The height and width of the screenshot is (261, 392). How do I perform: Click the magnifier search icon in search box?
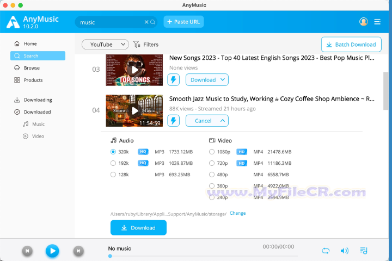[153, 22]
